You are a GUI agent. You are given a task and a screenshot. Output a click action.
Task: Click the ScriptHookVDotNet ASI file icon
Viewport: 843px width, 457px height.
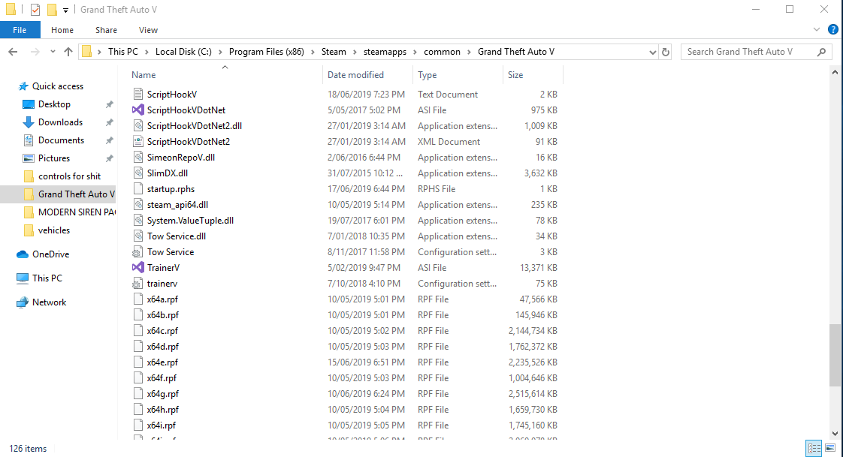tap(138, 110)
